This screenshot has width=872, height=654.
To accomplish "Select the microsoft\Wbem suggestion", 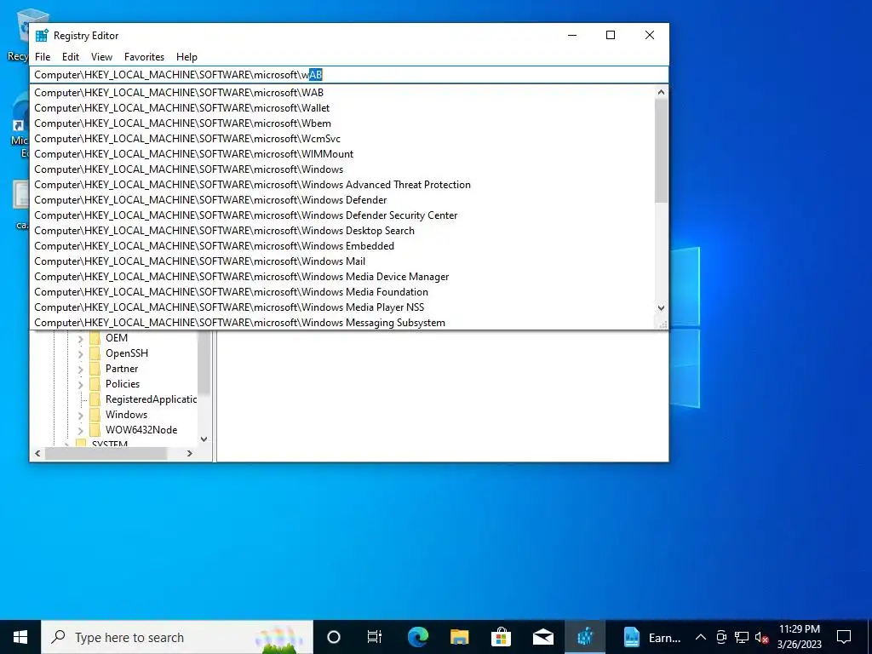I will [x=343, y=123].
